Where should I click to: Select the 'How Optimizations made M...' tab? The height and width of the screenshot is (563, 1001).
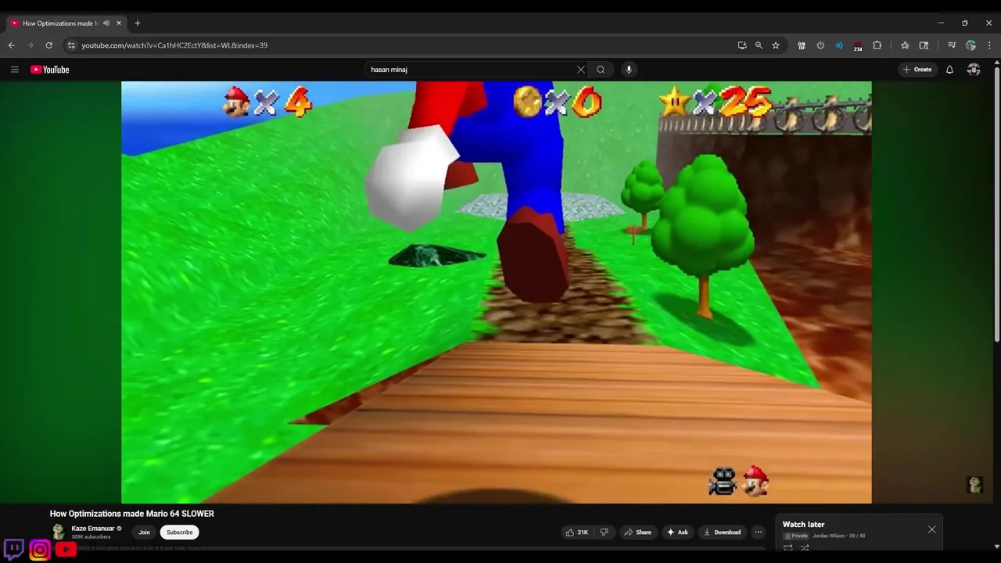point(59,23)
